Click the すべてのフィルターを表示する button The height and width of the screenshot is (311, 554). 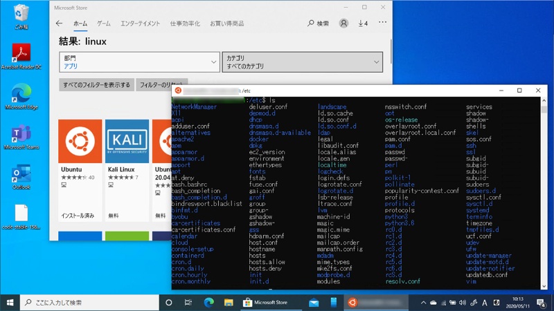pos(96,85)
